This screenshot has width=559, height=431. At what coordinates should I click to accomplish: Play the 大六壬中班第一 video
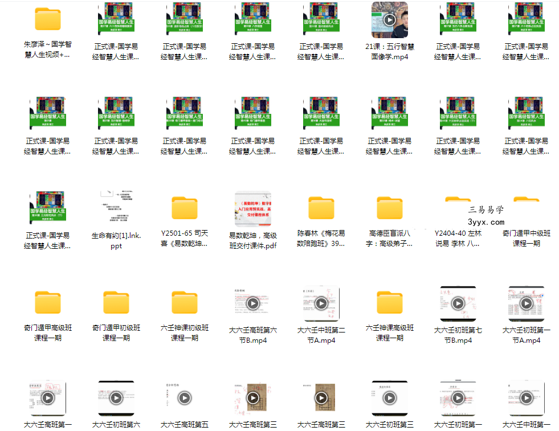pos(527,398)
